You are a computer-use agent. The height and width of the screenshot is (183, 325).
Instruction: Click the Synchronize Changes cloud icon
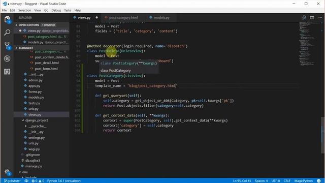point(26,181)
